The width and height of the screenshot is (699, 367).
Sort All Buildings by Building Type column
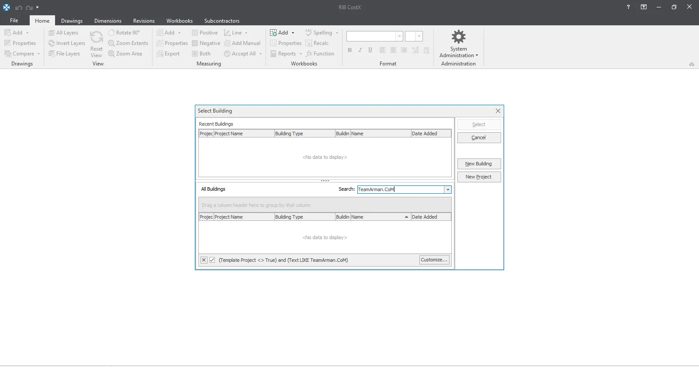(x=305, y=217)
